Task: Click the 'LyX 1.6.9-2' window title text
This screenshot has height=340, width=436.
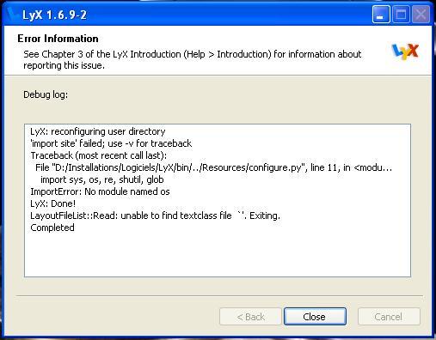Action: pos(54,15)
